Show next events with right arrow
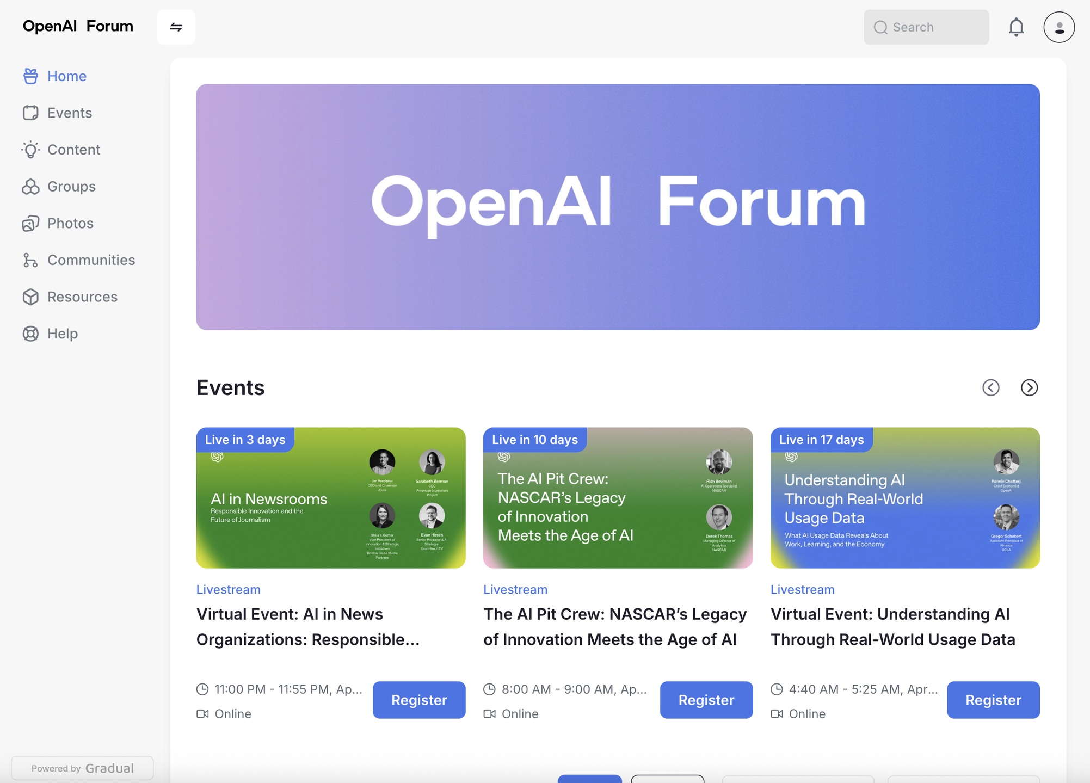The image size is (1090, 783). pos(1029,387)
